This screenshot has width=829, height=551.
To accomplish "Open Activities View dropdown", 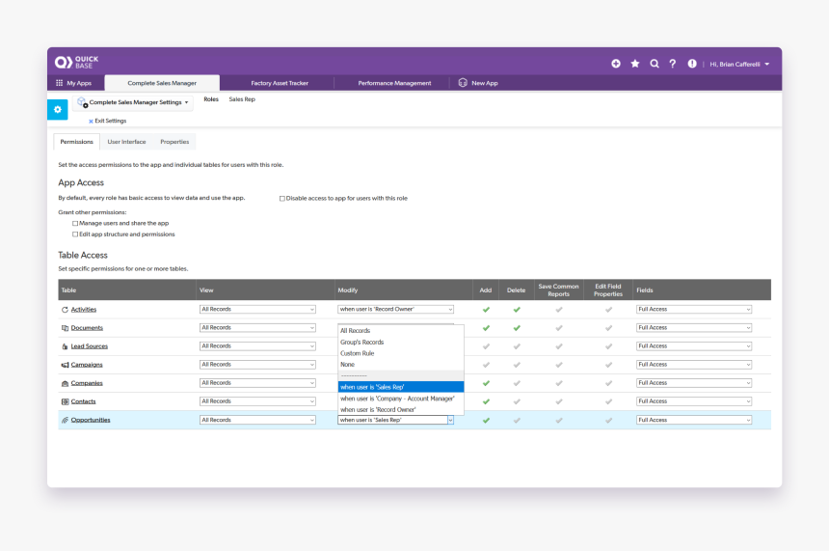I will (257, 309).
